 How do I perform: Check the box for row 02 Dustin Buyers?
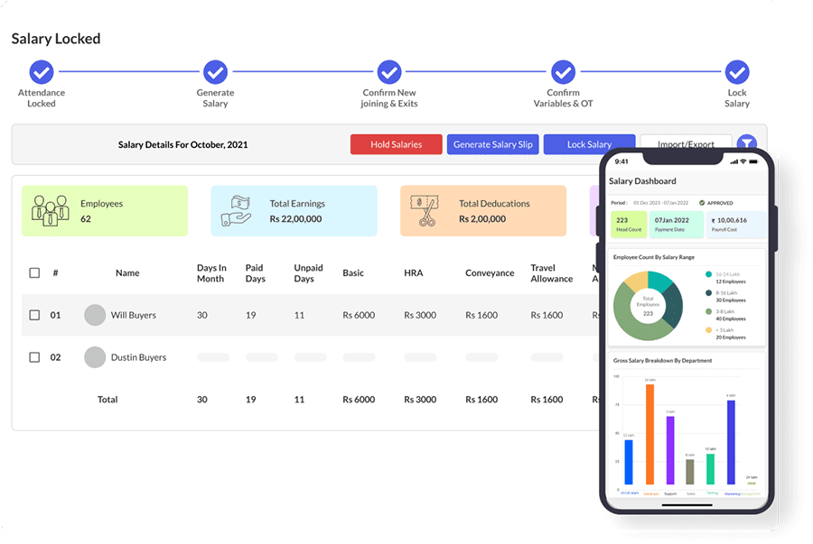(x=34, y=357)
